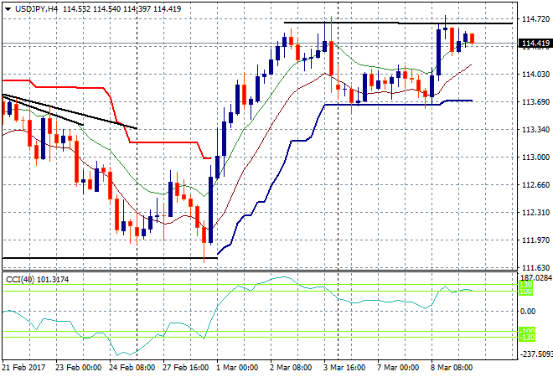Click the 3 Mar 16:00 time label
Screen dimensions: 553x377
point(344,368)
